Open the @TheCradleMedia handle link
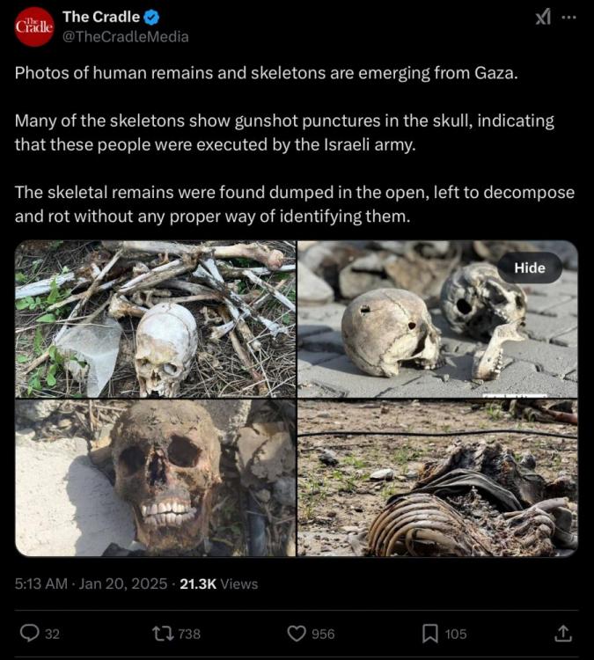The image size is (594, 660). (x=126, y=37)
